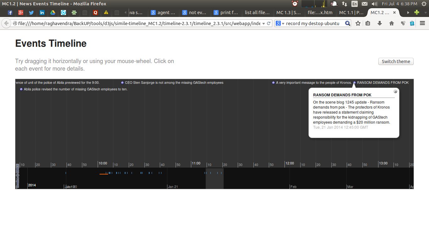Click the popup date 'Tue, 21 Jan 2014 12:45:00 GMT'
Viewport: 429px width, 241px height.
[x=340, y=127]
